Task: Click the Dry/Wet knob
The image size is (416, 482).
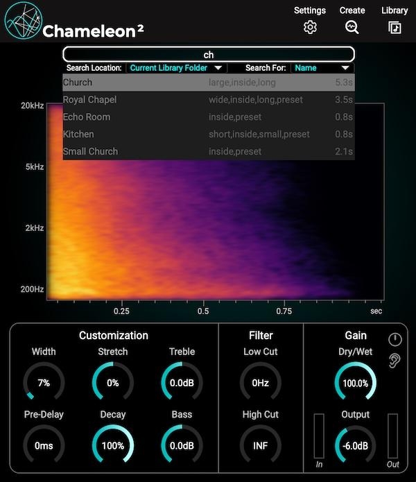Action: pyautogui.click(x=356, y=383)
